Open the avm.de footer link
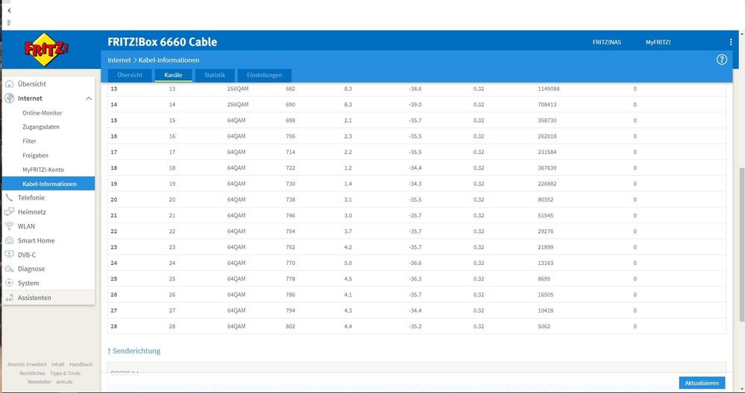The width and height of the screenshot is (745, 393). click(x=64, y=382)
